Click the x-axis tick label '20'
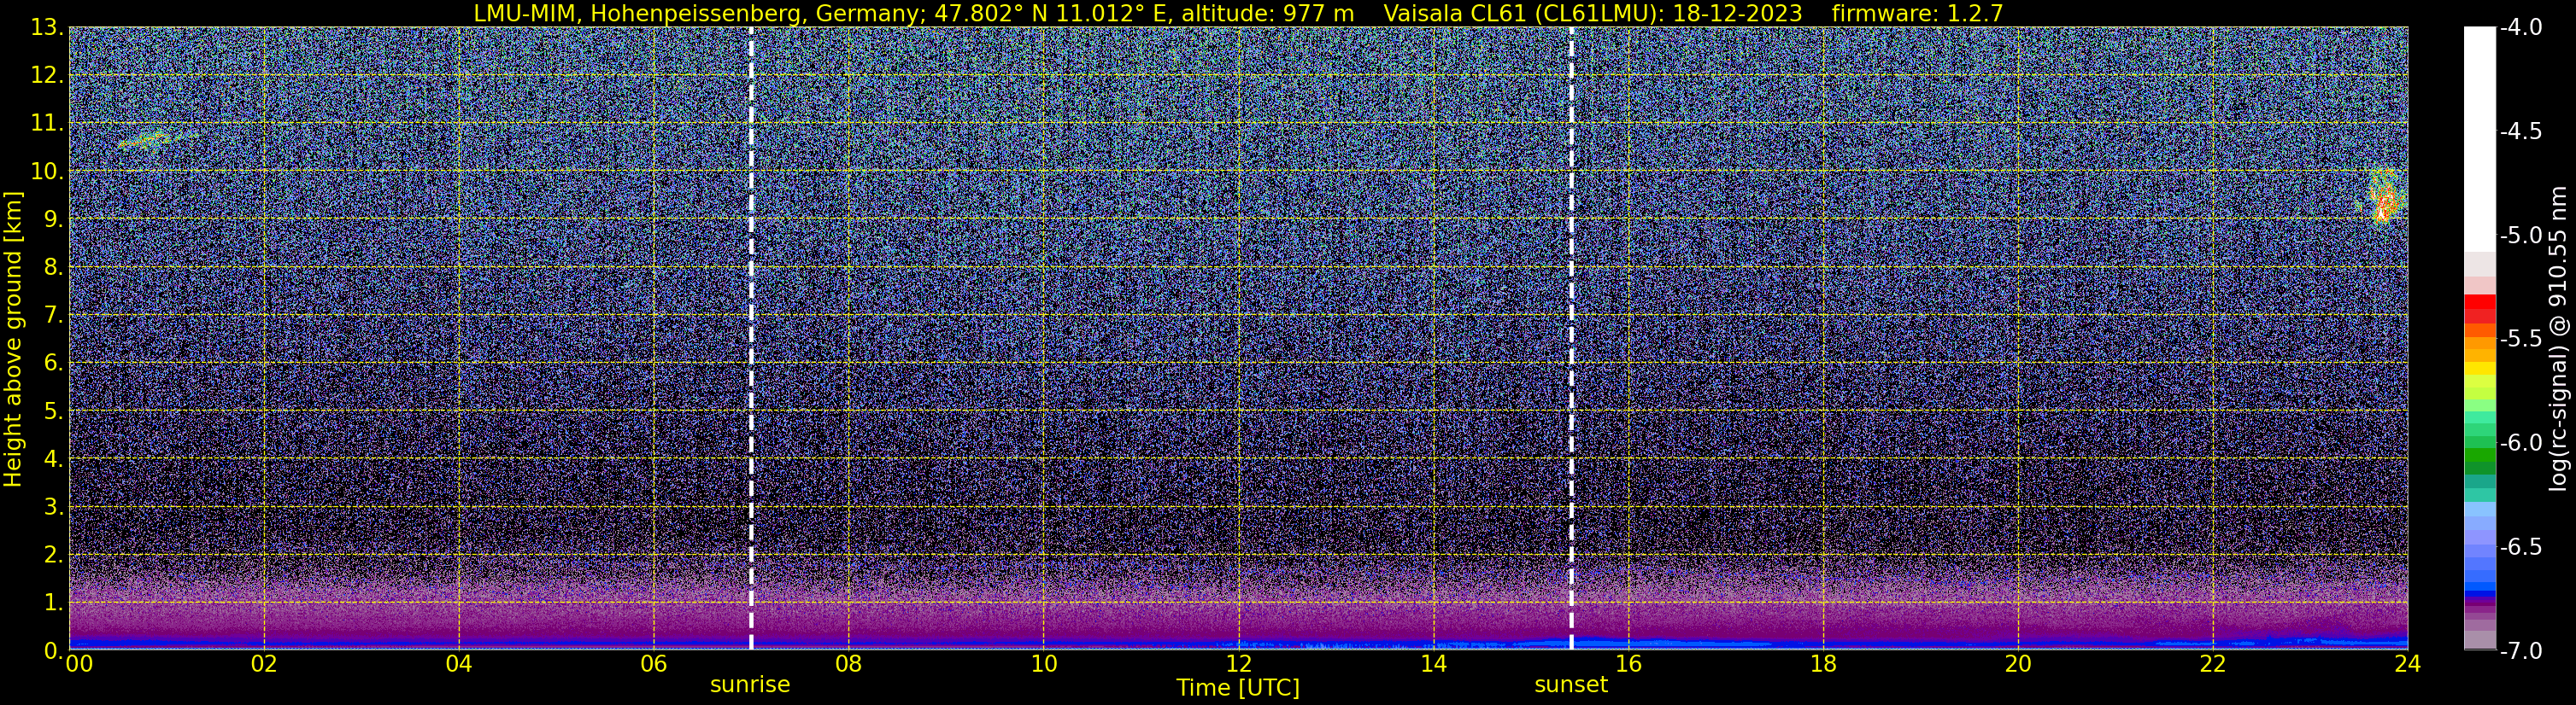Viewport: 2576px width, 705px height. click(2018, 663)
